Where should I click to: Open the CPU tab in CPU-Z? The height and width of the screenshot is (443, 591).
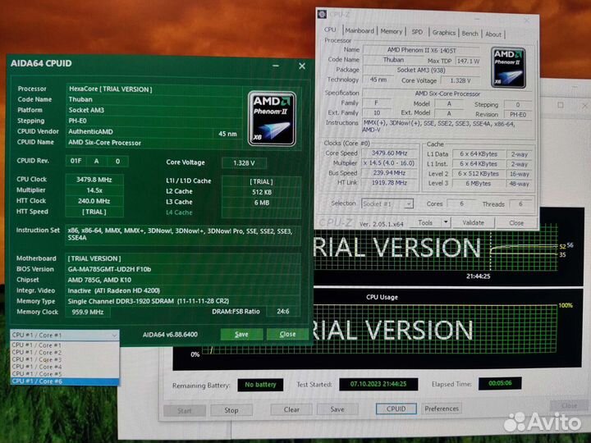(x=330, y=30)
